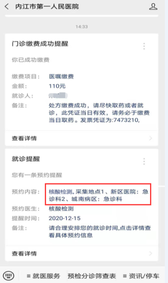View details of the payment reminder
This screenshot has height=283, width=168.
click(x=82, y=138)
